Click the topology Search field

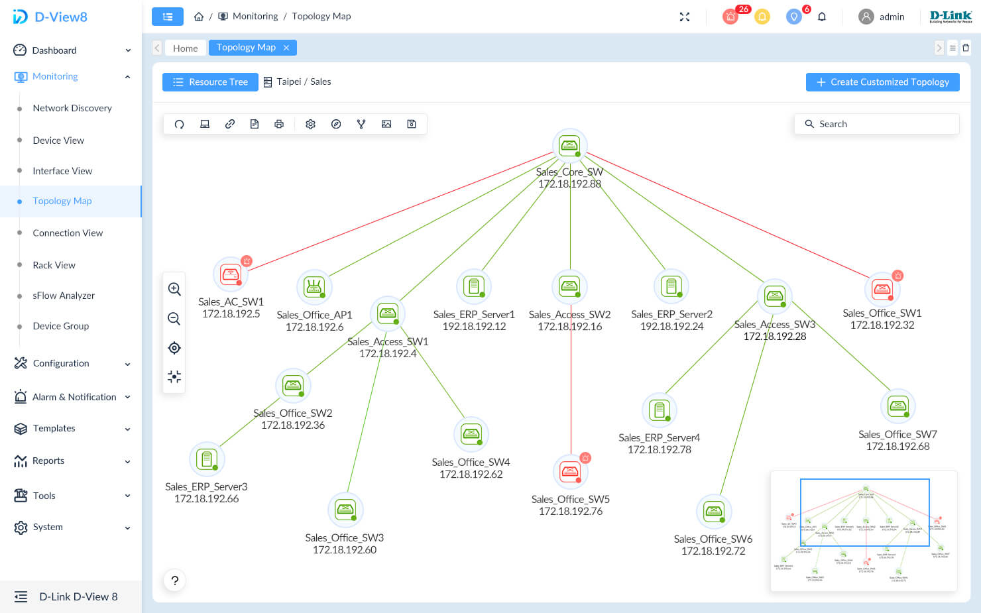click(876, 124)
